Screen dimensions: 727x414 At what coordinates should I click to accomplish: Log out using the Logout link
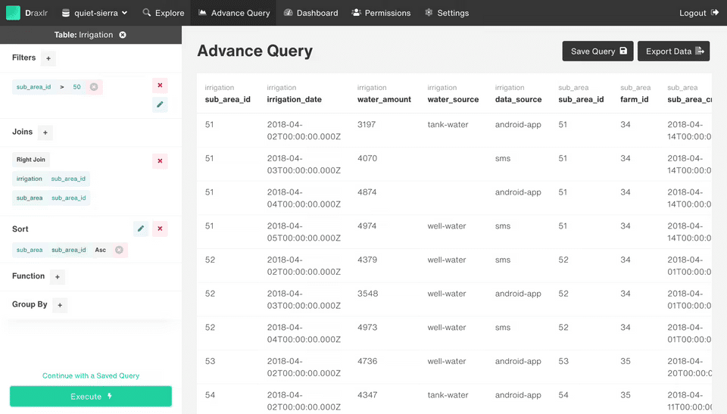699,13
